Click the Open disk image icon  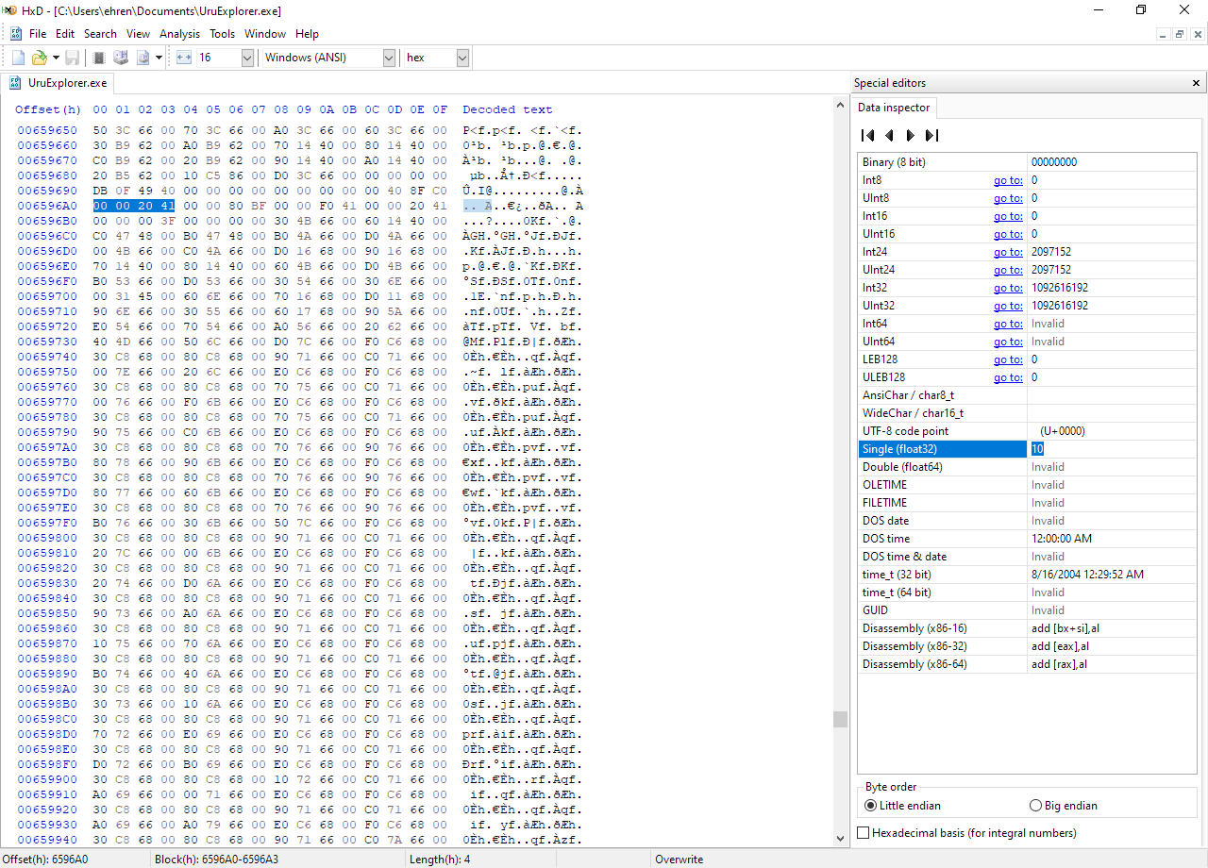click(143, 58)
